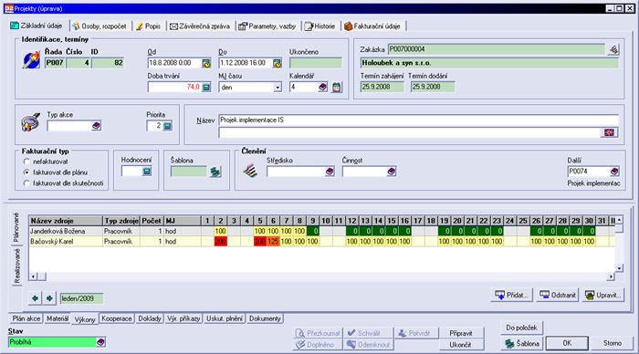The image size is (639, 354).
Task: Open the Fakturační údaje tab
Action: point(372,26)
